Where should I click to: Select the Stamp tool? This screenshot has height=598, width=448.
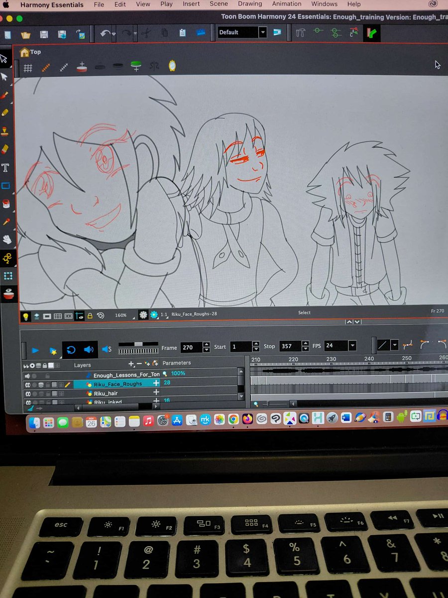point(5,131)
